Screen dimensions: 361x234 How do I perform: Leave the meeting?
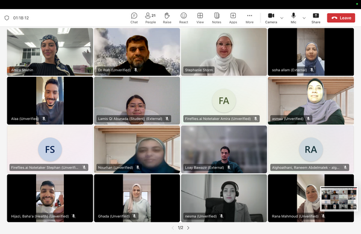341,18
